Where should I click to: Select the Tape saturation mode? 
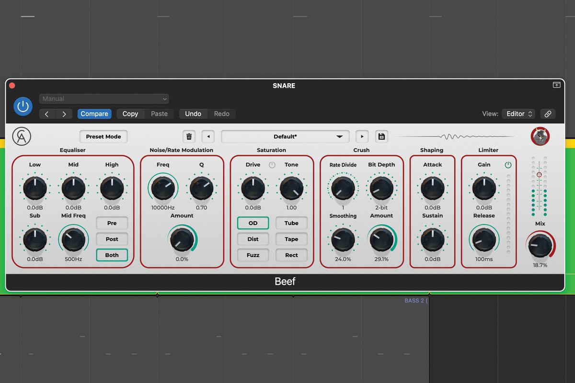click(291, 239)
